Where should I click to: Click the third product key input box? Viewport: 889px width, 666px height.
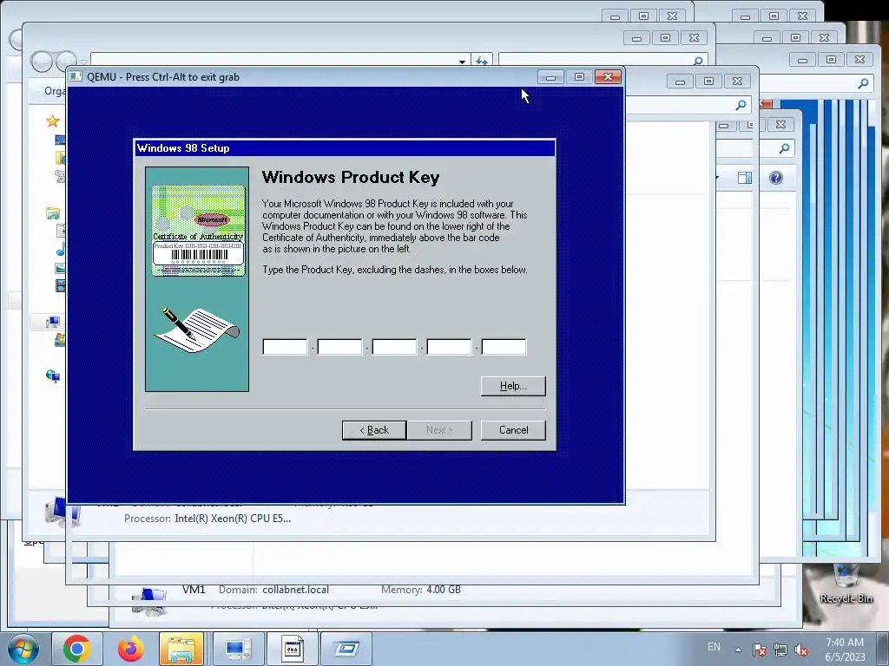pyautogui.click(x=395, y=347)
